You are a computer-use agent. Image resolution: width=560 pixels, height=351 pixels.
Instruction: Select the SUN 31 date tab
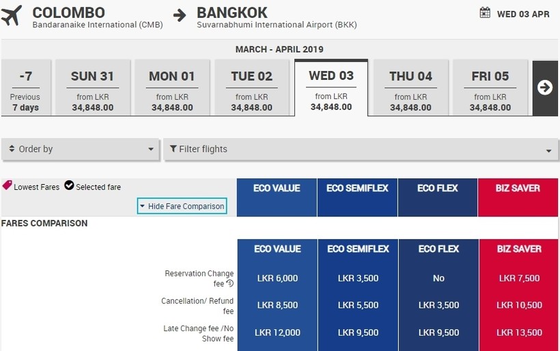click(92, 89)
